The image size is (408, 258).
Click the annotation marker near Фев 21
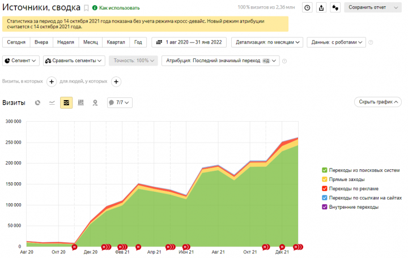(122, 247)
